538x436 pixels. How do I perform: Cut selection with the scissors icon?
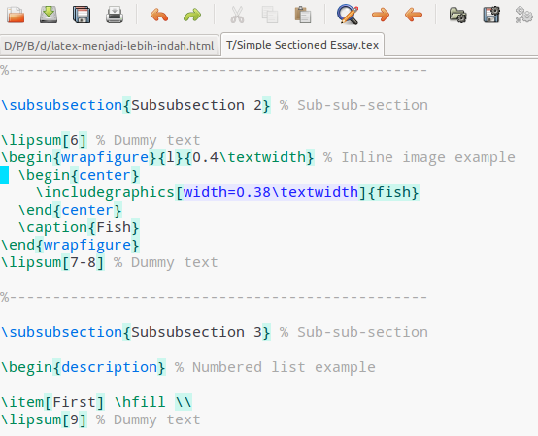[237, 15]
